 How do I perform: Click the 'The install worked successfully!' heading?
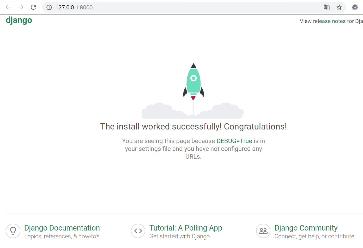coord(193,127)
